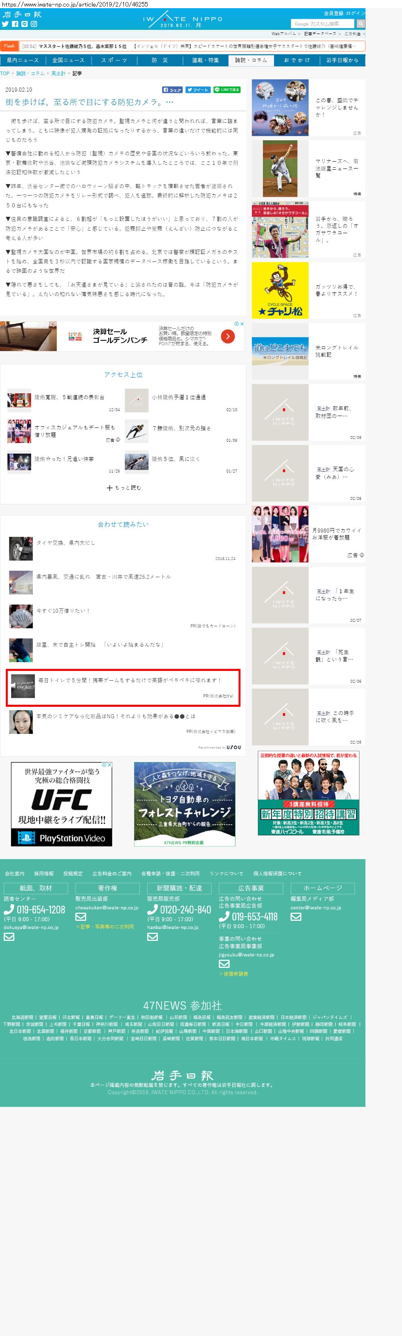The image size is (402, 1336).
Task: Send the article with LINEで送る button
Action: pyautogui.click(x=227, y=90)
